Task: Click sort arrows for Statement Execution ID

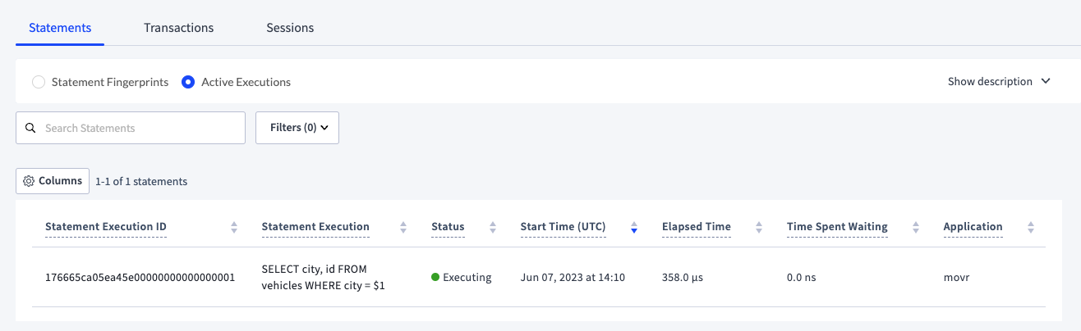Action: 233,227
